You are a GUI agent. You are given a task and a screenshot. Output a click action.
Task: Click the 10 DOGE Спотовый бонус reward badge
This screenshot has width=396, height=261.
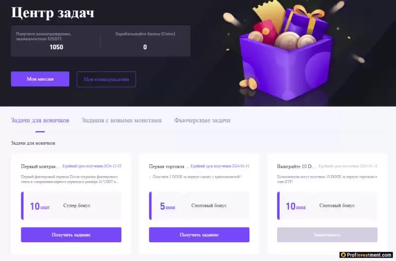(327, 206)
